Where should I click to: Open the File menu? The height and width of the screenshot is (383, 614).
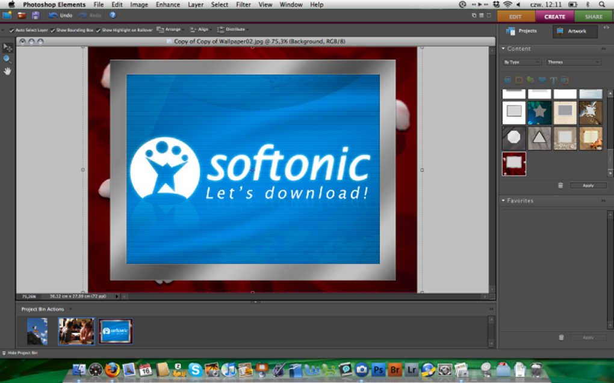[x=98, y=5]
